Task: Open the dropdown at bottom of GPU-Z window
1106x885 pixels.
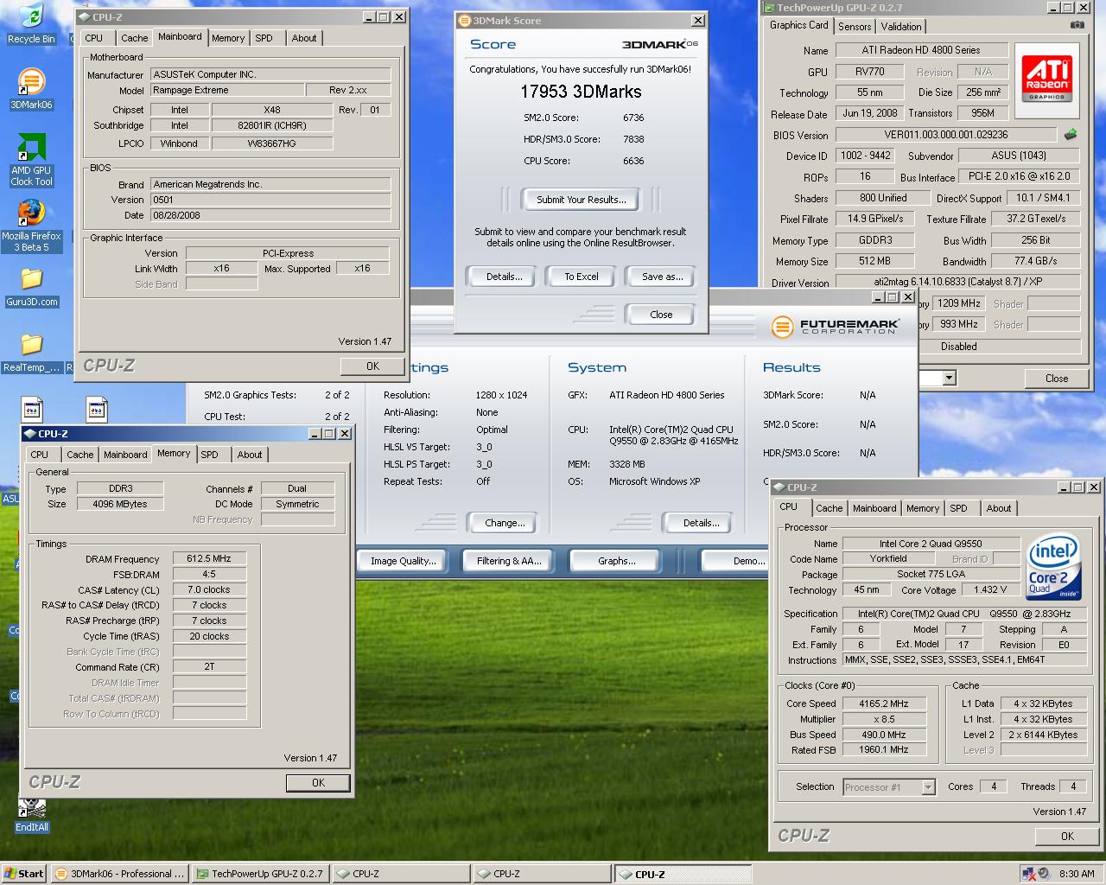Action: click(x=949, y=378)
